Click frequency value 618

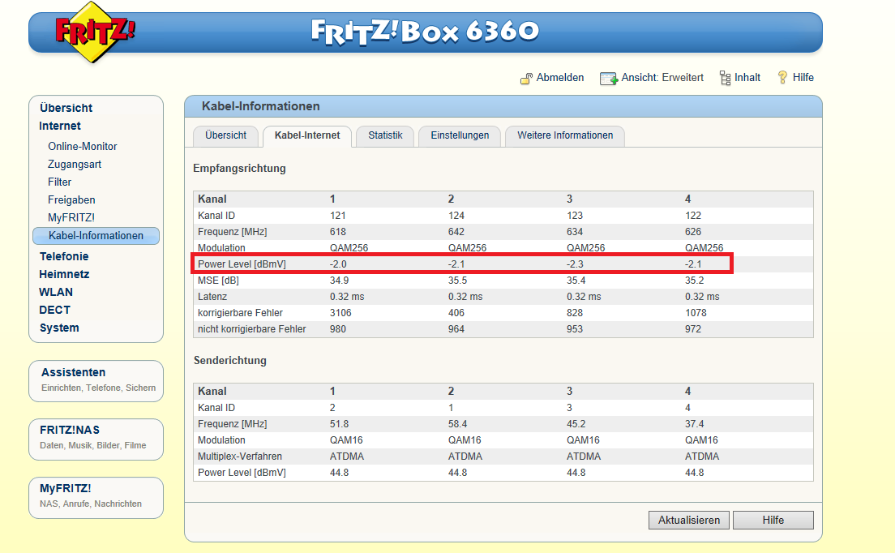click(x=338, y=232)
